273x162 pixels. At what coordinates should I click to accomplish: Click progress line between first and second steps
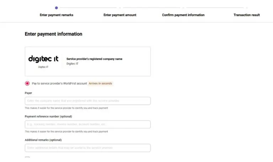88,8
